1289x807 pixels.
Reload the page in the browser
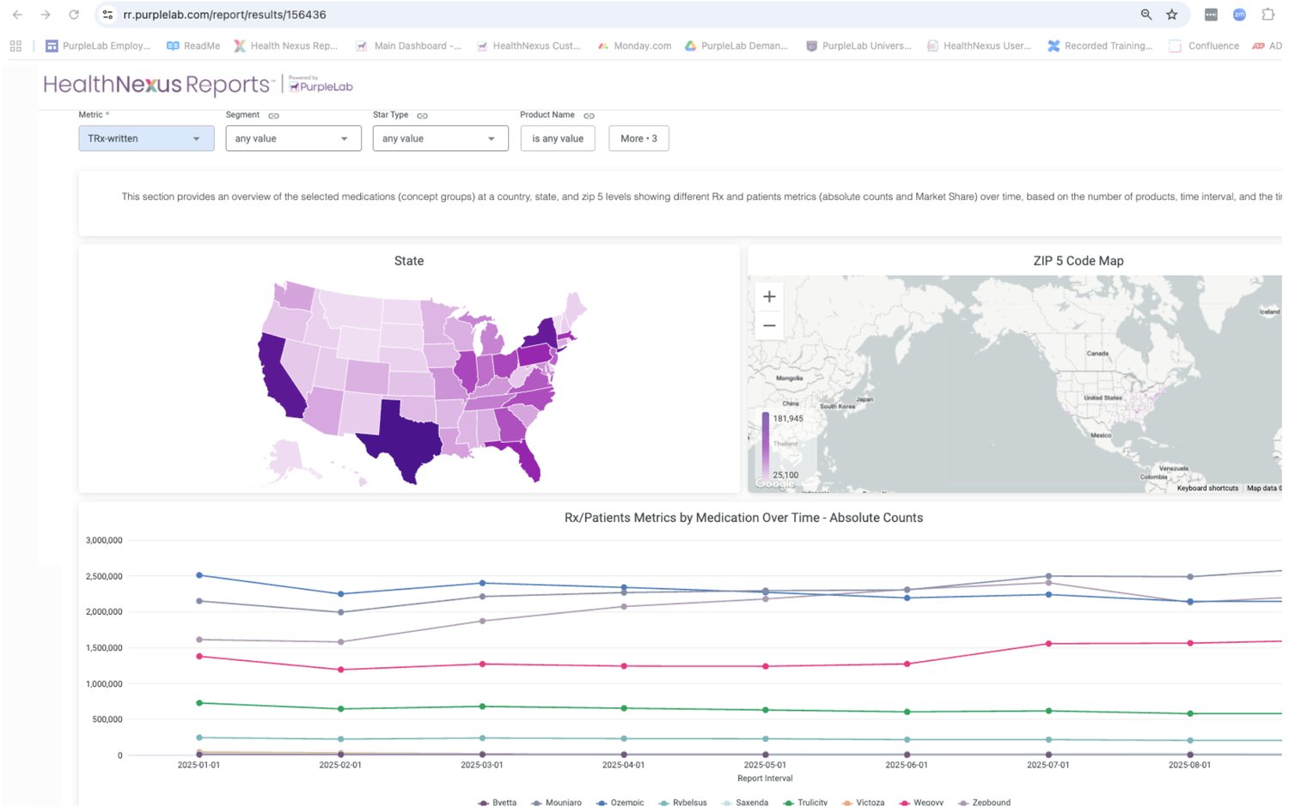(74, 15)
